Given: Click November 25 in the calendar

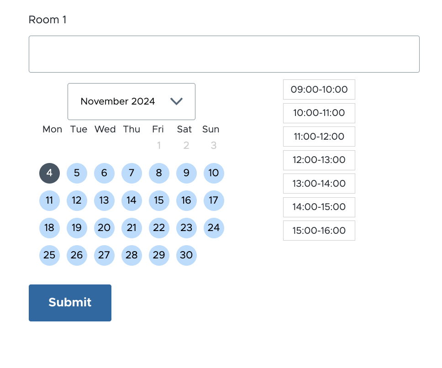Looking at the screenshot, I should coord(49,255).
